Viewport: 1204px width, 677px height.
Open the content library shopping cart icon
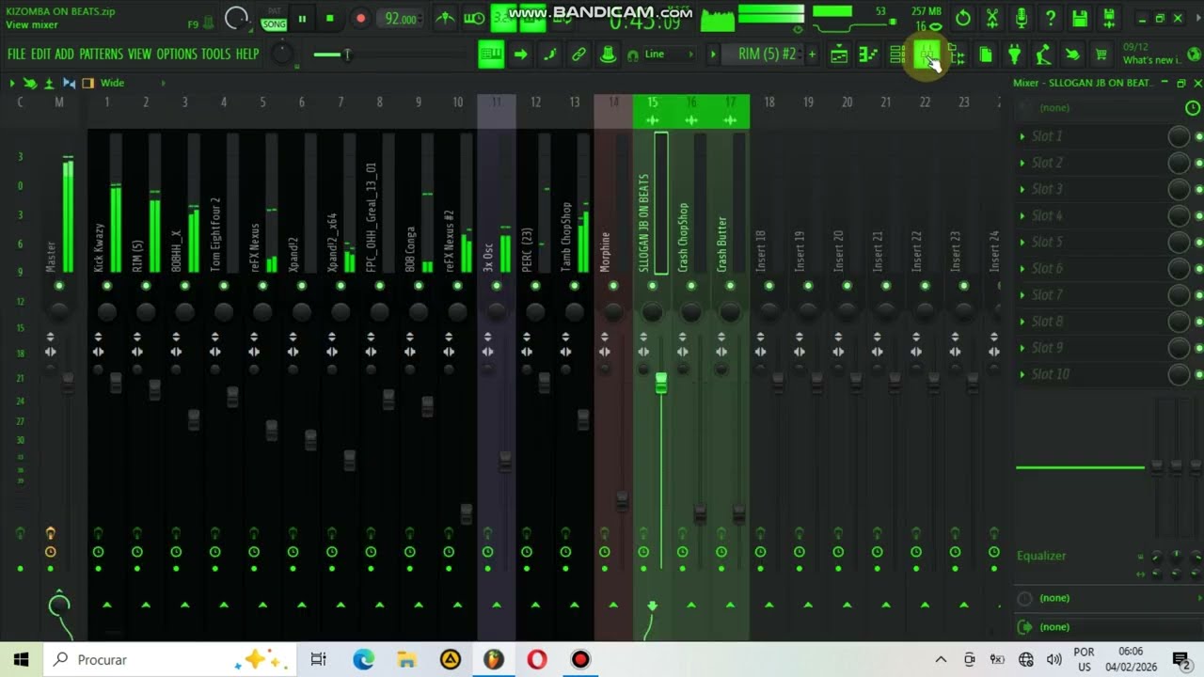1101,55
